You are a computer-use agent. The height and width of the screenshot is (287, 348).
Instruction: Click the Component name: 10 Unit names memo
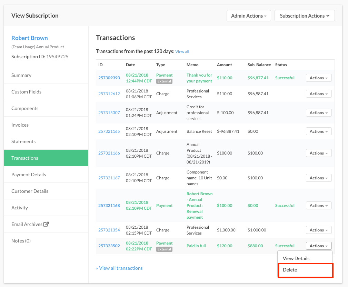coord(199,178)
